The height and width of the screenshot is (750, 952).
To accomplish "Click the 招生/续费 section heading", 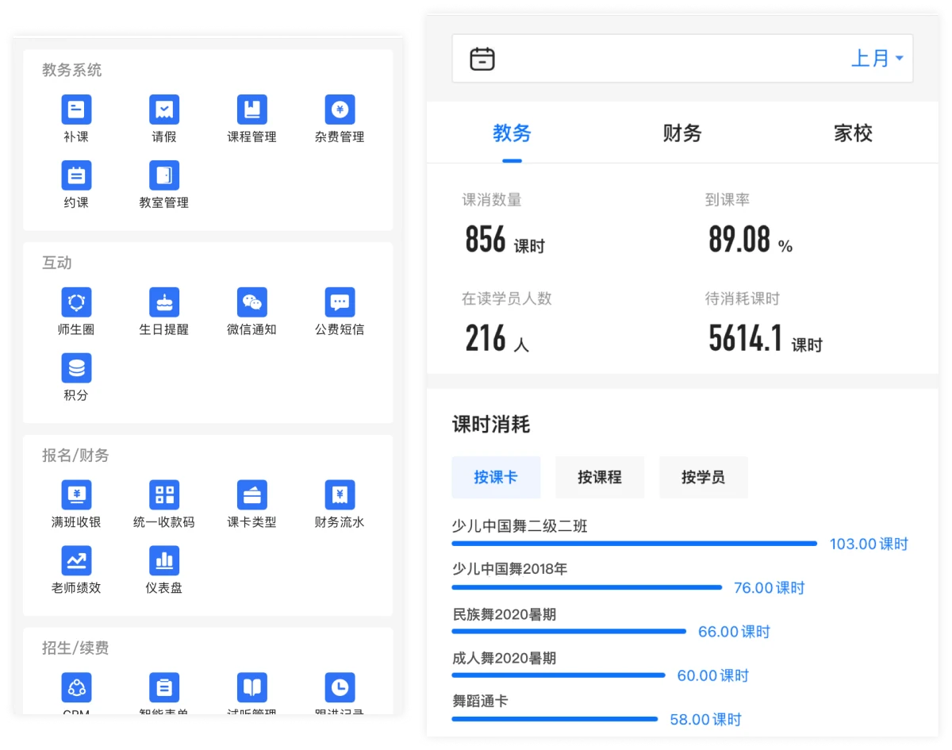I will [x=75, y=648].
